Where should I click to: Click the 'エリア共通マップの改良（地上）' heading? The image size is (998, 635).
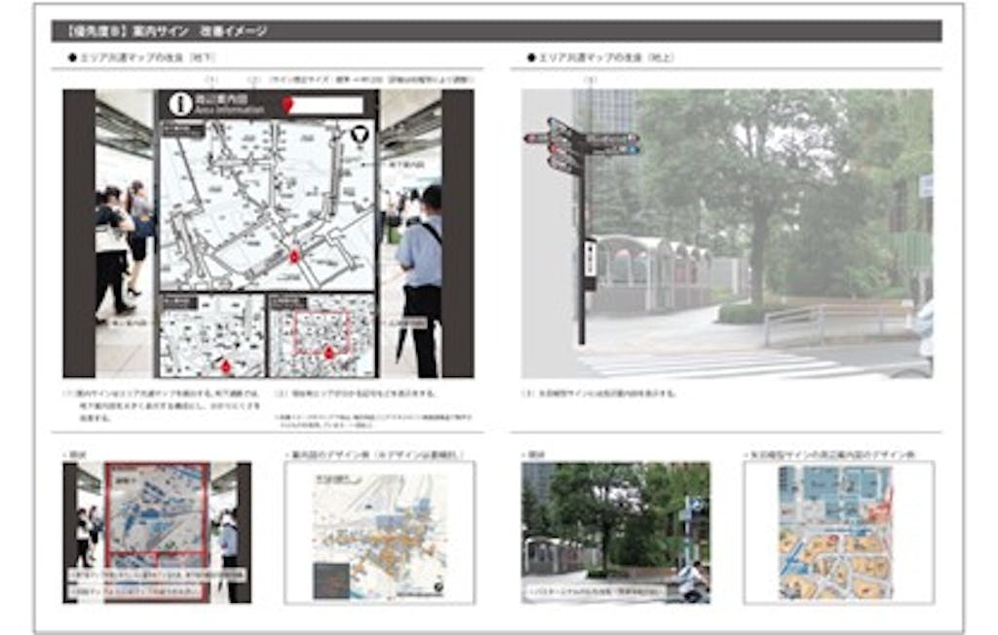(600, 58)
